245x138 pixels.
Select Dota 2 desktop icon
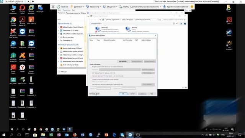click(x=229, y=21)
